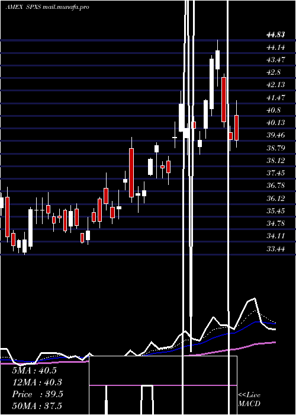296x415 pixels.
Task: Click the 34.11 price axis label
Action: point(276,236)
